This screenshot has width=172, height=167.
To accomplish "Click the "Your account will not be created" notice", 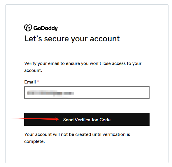I will (77, 138).
